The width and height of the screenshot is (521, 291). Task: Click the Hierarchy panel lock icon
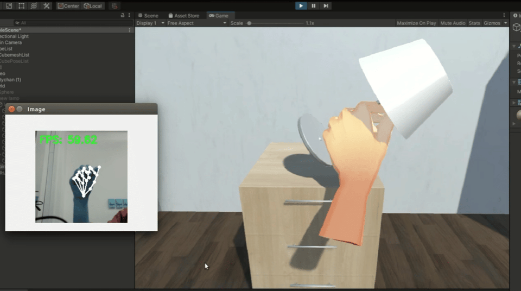click(122, 16)
